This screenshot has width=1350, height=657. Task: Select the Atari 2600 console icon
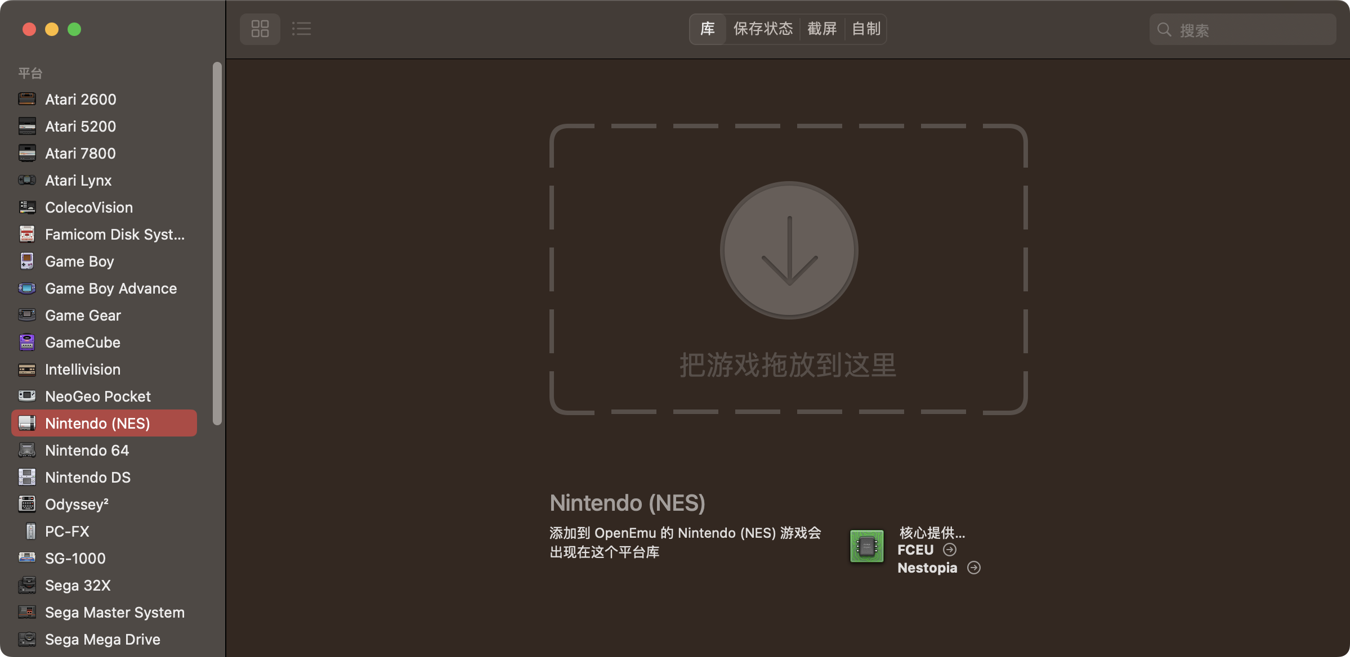point(26,99)
